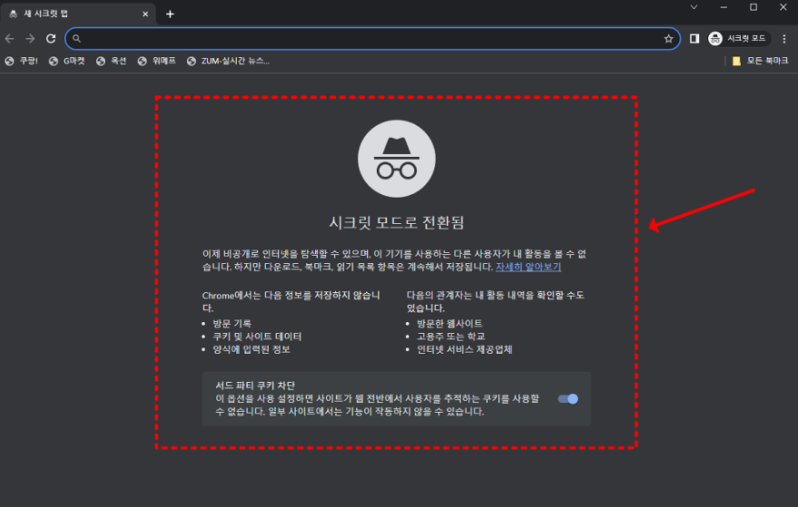Screen dimensions: 798x507
Task: Open the ZUM-실시간 뉴스 bookmark
Action: click(228, 61)
